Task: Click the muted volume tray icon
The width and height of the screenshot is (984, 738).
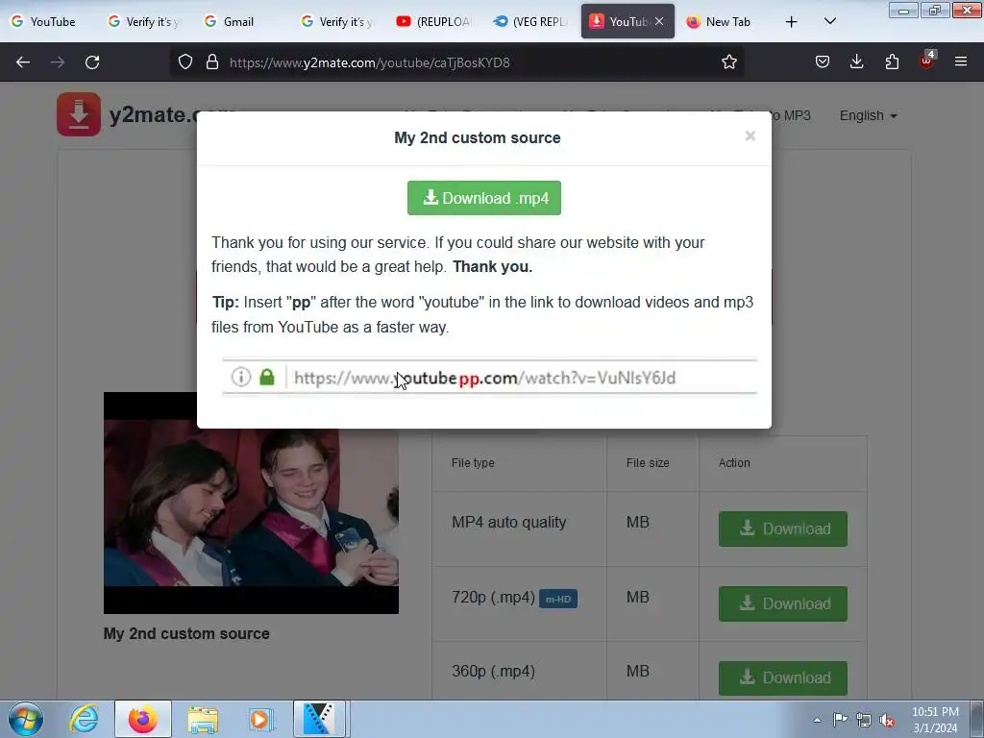Action: click(887, 721)
